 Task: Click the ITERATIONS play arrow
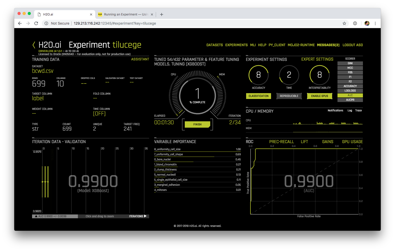[145, 216]
